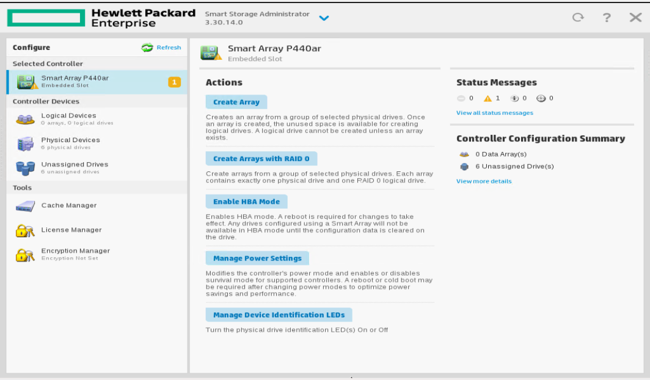Click the 'Controller Configuration Summary' heading
Viewport: 650px width, 380px height.
(x=541, y=138)
